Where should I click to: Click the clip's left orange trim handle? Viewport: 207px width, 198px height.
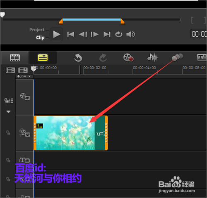coord(35,133)
